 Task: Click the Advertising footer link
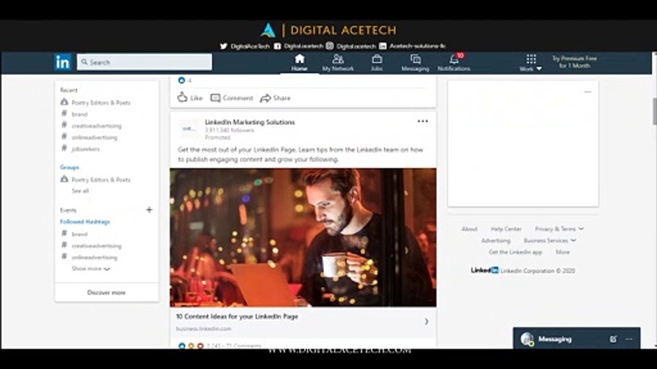coord(495,240)
